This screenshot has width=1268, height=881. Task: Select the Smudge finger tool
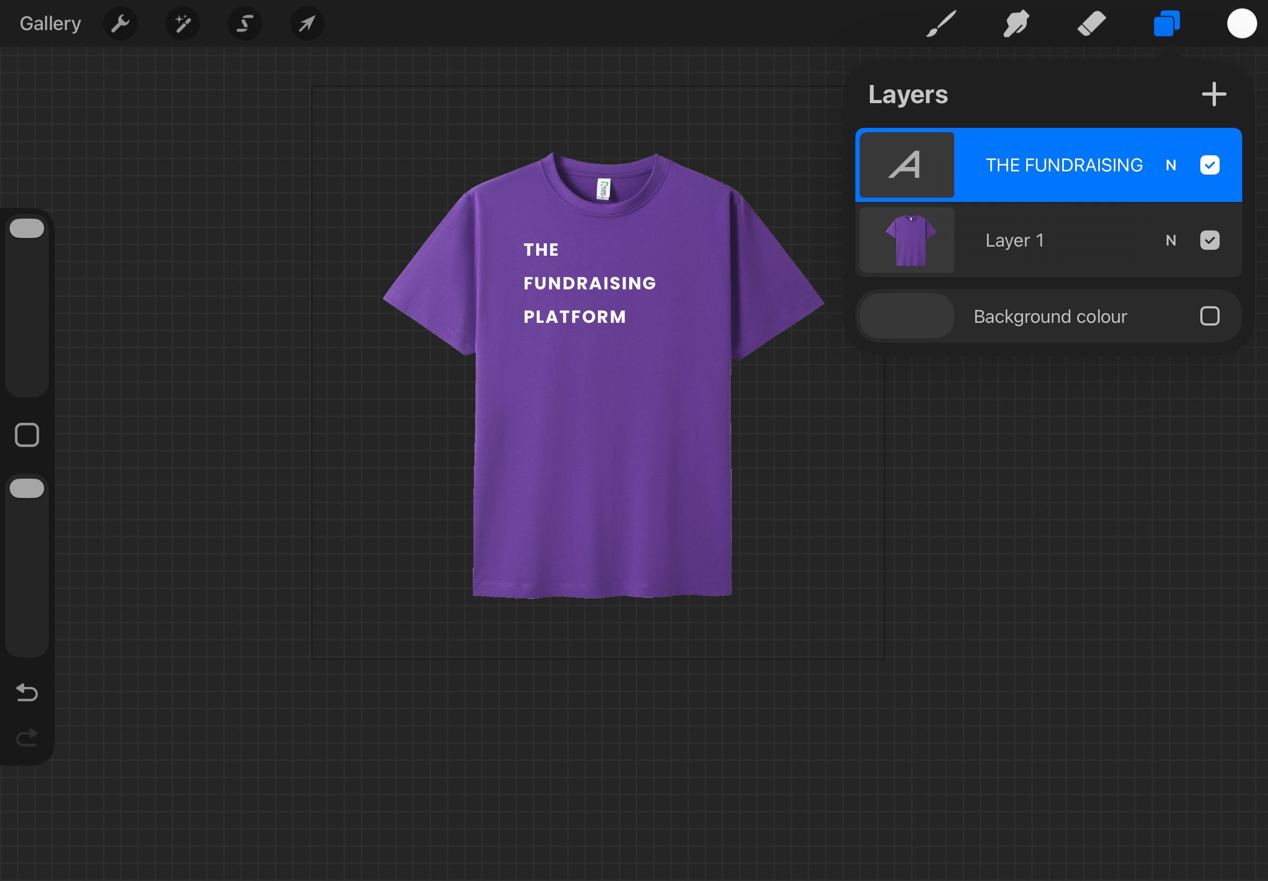pos(1015,24)
